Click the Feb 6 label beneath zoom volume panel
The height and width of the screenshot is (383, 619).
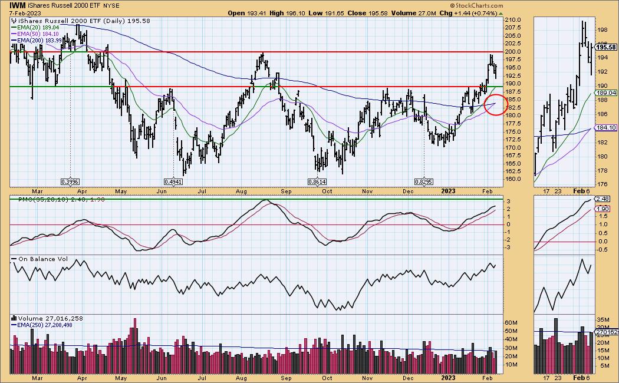click(x=582, y=378)
